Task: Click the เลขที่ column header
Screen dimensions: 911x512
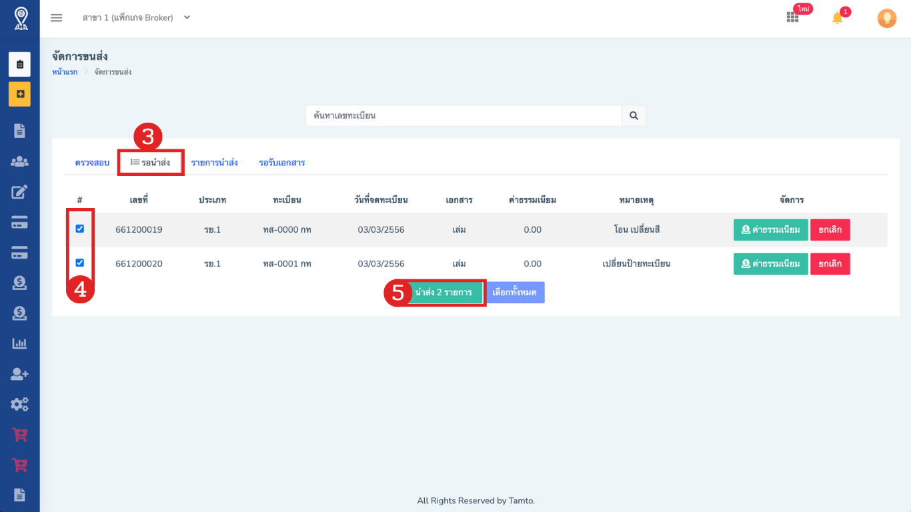Action: [139, 200]
